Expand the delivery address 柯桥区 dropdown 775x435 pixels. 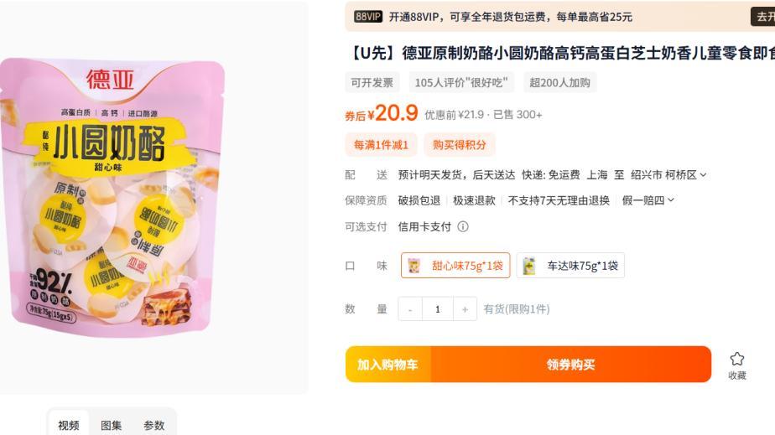click(704, 175)
